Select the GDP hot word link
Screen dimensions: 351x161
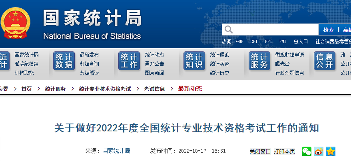pyautogui.click(x=239, y=41)
